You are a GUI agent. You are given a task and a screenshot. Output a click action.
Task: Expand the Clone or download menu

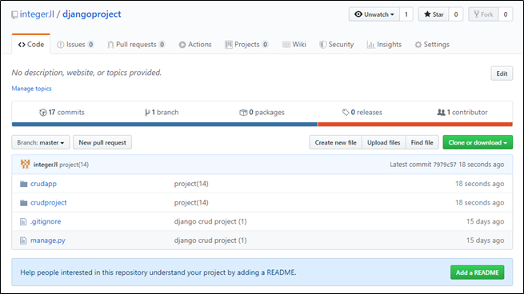478,142
